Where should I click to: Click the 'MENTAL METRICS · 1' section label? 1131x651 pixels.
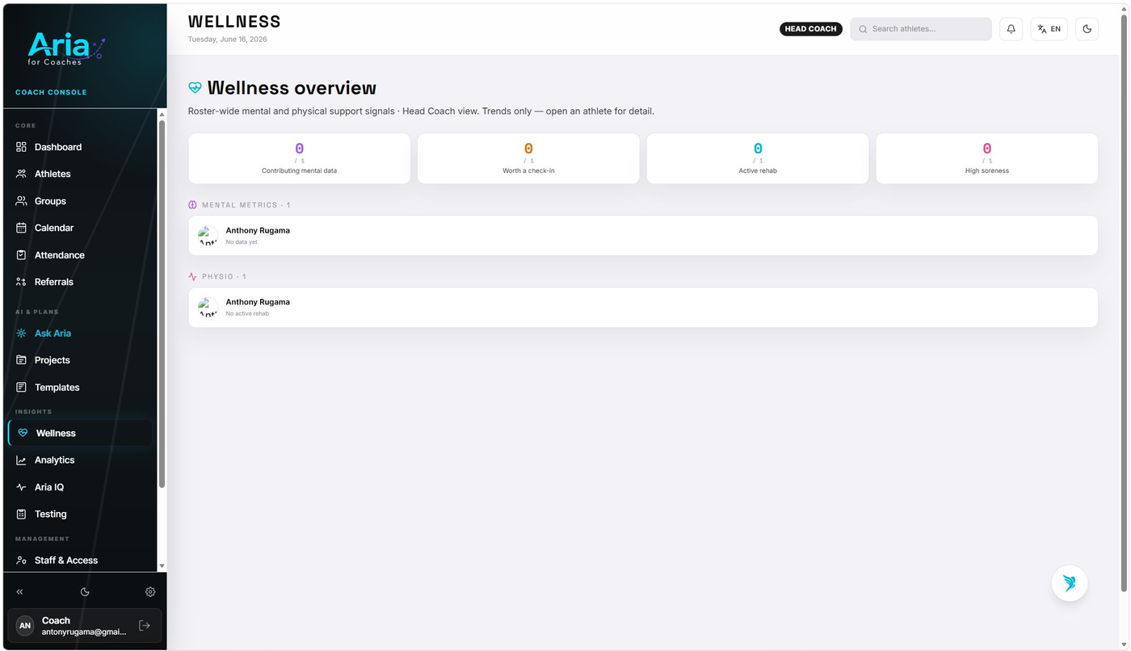(246, 205)
